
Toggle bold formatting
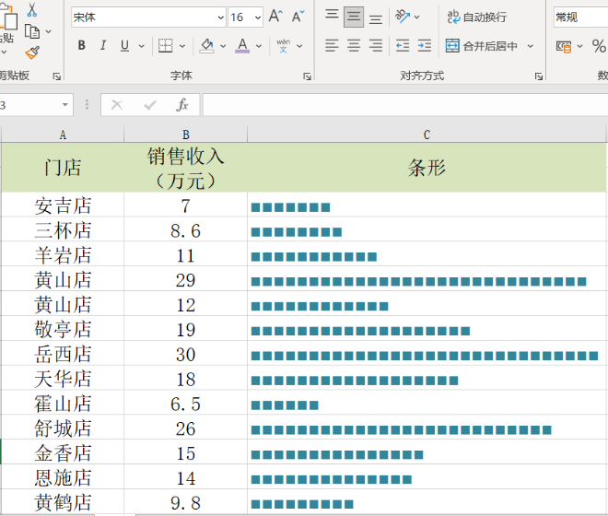[81, 45]
